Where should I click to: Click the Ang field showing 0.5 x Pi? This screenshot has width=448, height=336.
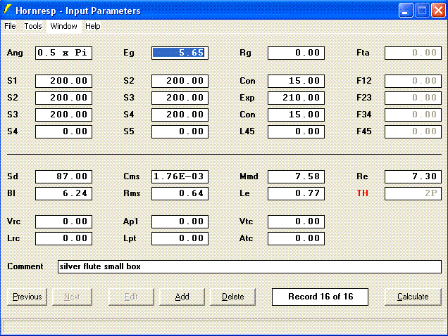[63, 53]
